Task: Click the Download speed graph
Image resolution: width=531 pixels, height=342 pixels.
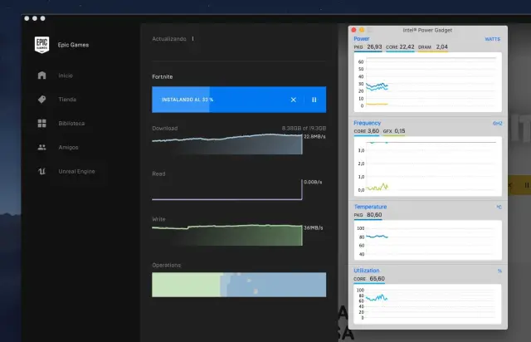Action: pyautogui.click(x=227, y=144)
